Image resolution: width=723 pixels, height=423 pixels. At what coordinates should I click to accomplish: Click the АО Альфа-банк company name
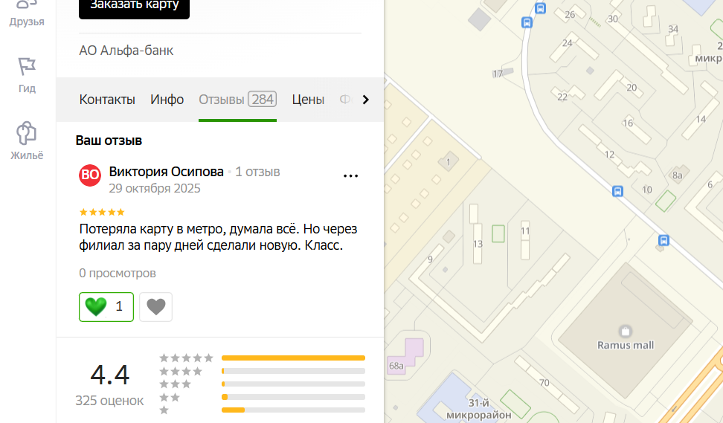pos(126,51)
